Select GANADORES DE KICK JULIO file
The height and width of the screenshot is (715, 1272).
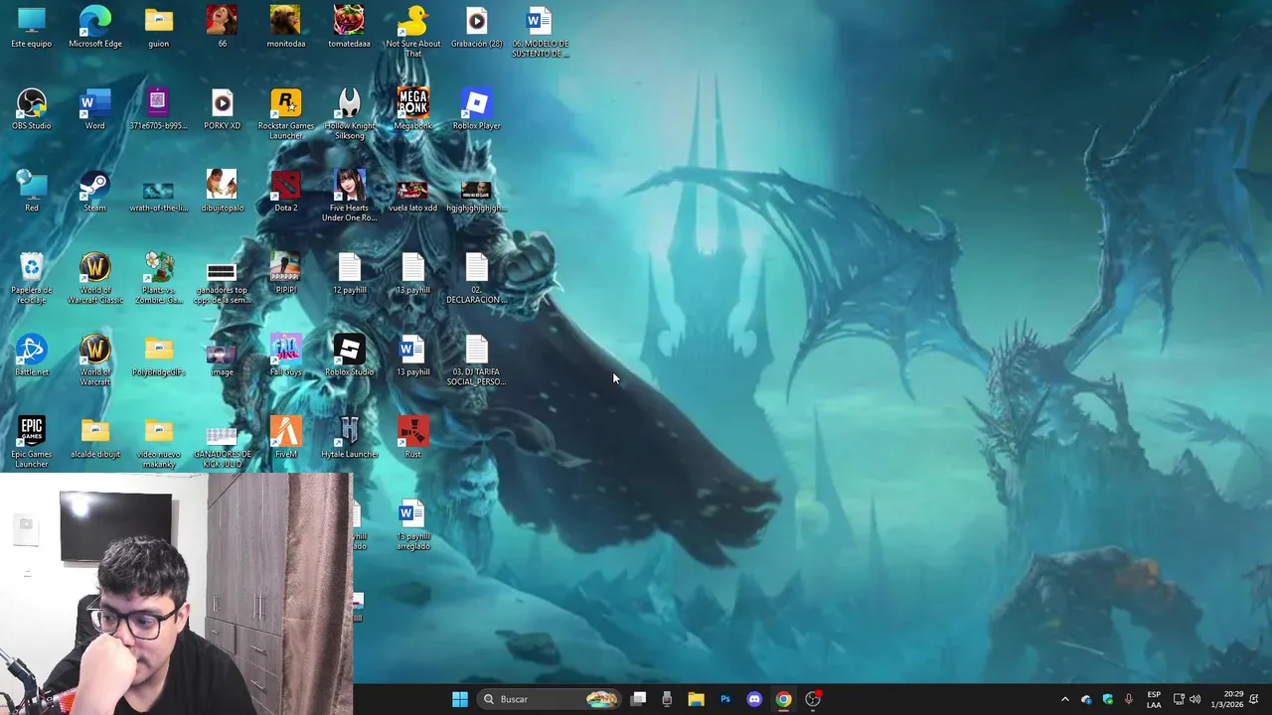[222, 447]
